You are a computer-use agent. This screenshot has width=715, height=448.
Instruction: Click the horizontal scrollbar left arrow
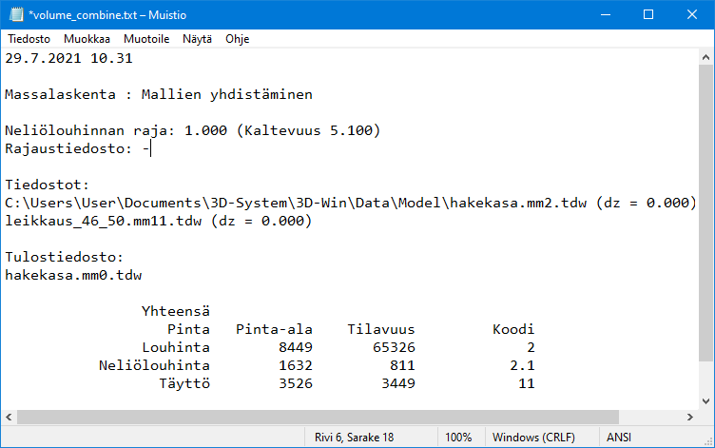pos(9,418)
